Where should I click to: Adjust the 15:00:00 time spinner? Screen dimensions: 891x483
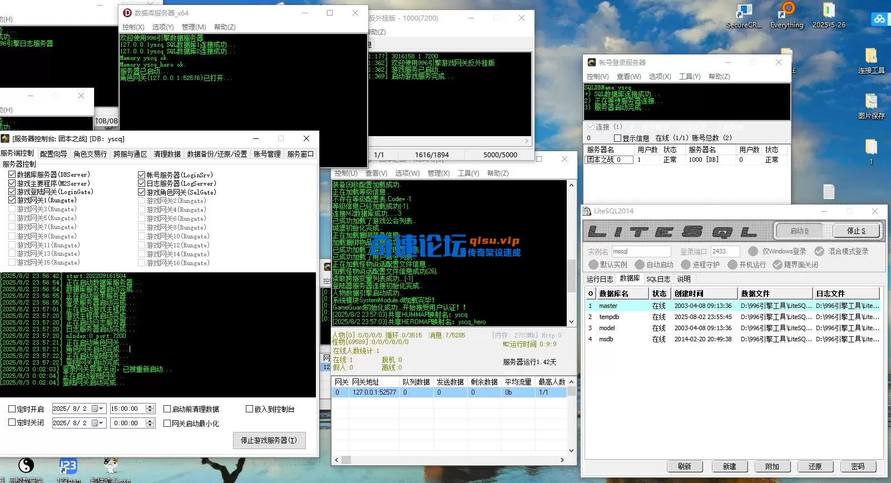150,409
